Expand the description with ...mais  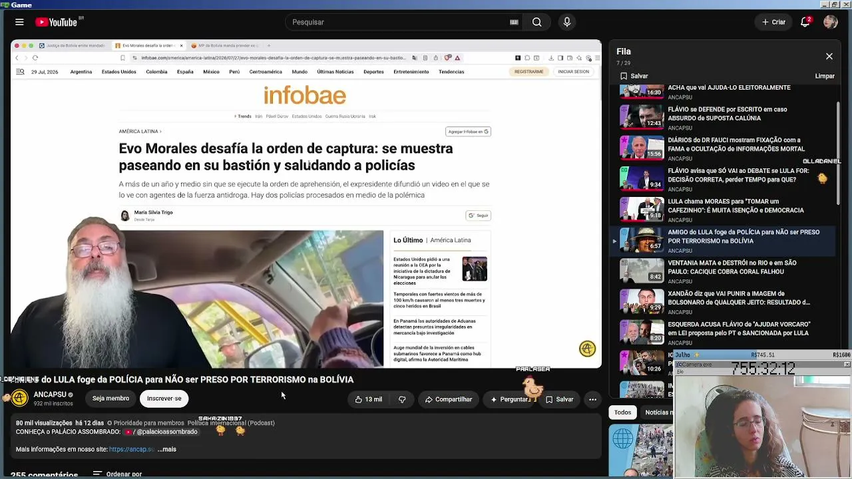click(167, 449)
